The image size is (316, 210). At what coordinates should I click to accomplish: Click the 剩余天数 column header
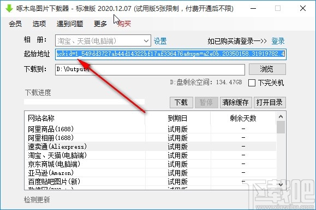(243, 118)
